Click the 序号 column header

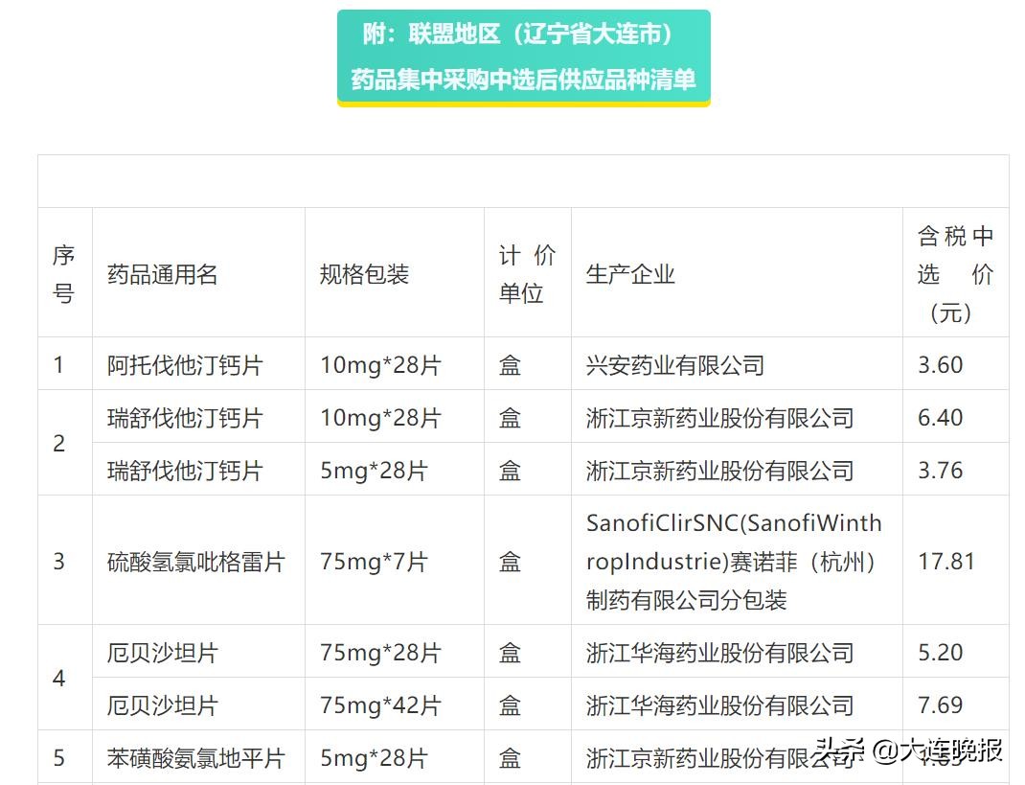63,273
